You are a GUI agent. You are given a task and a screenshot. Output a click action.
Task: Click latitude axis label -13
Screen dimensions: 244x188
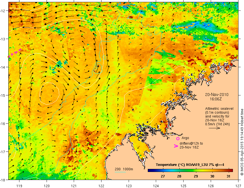(2, 39)
